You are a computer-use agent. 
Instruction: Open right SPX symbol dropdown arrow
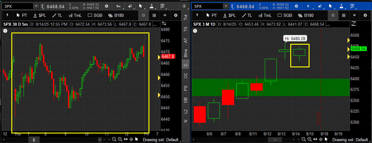pyautogui.click(x=226, y=6)
